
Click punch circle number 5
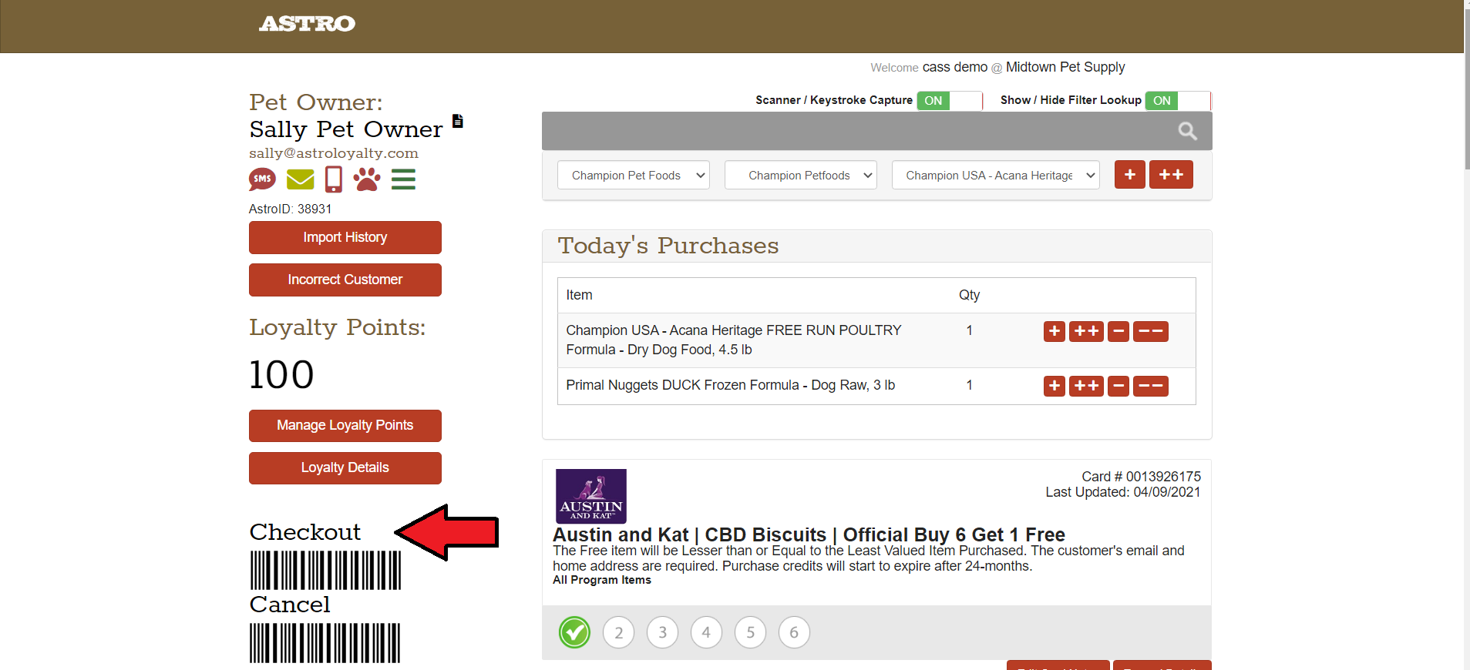tap(750, 632)
